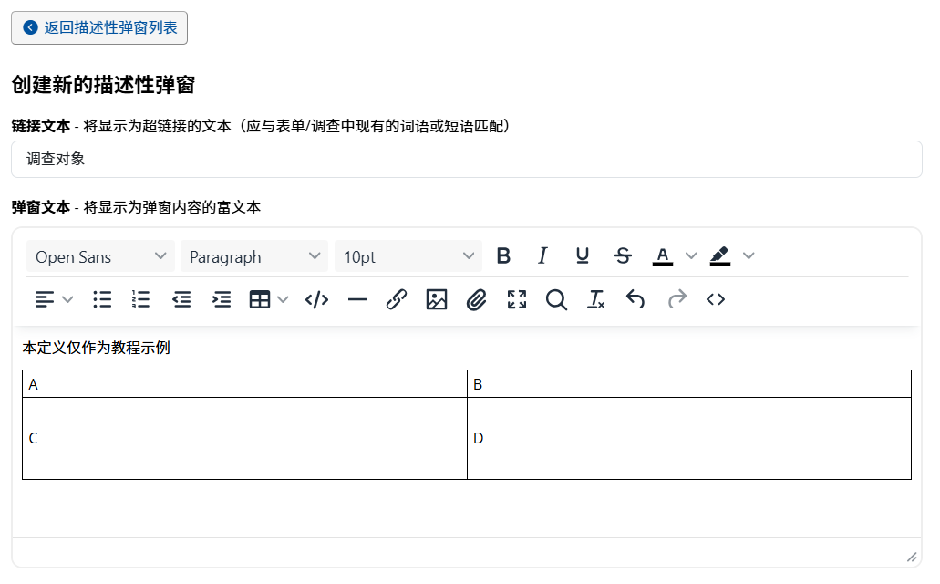The height and width of the screenshot is (584, 940).
Task: Clear formatting from selected text
Action: pos(596,299)
